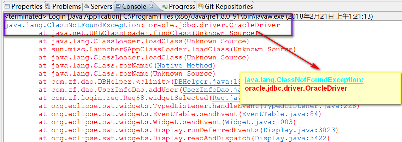Open the EventTable.java:84 link
Screen dimensions: 402x142
(280, 114)
